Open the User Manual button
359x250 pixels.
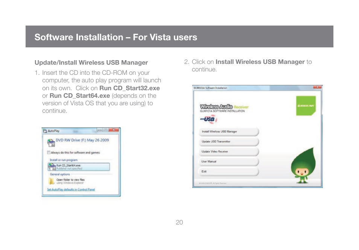[x=229, y=162]
